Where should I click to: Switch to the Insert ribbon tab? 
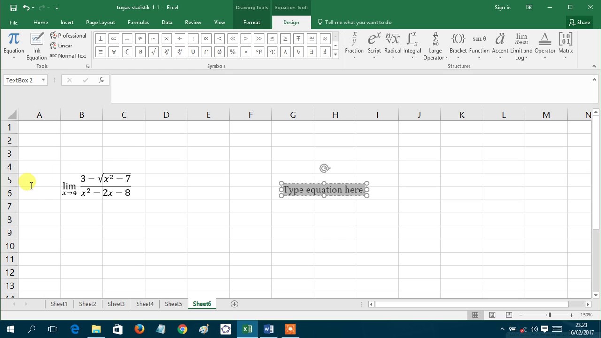pos(67,23)
